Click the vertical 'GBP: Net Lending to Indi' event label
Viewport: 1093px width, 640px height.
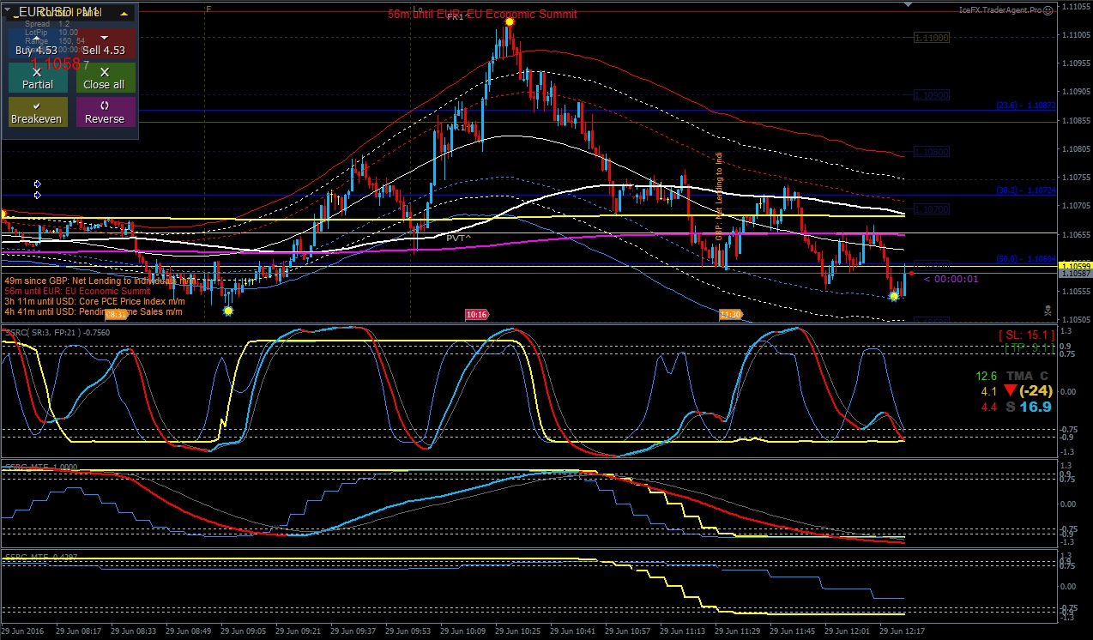tap(719, 195)
